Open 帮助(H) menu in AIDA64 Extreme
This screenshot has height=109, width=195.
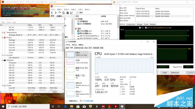(x=87, y=9)
